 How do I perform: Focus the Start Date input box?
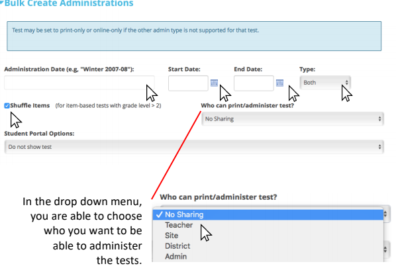click(x=188, y=83)
